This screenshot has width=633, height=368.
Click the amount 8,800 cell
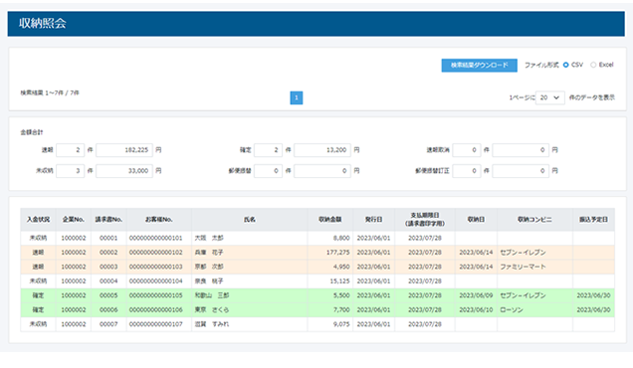330,238
